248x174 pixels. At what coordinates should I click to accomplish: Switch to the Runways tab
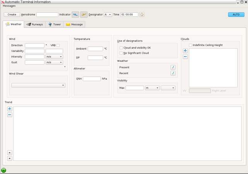tap(34, 24)
